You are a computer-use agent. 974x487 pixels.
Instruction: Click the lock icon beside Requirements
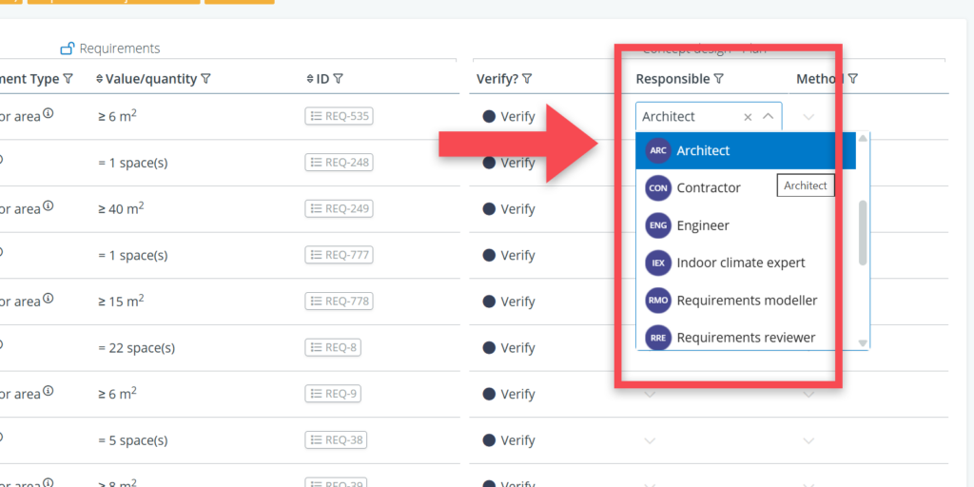(68, 49)
